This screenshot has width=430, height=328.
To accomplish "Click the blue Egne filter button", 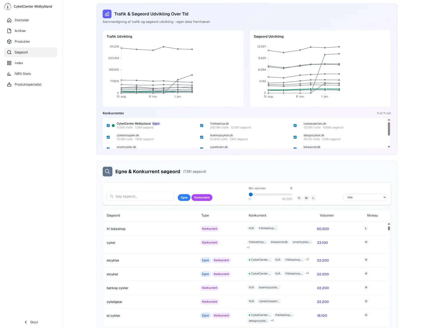I will [184, 198].
